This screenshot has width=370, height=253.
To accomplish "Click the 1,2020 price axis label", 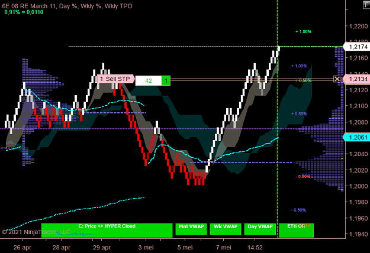I will pos(358,170).
